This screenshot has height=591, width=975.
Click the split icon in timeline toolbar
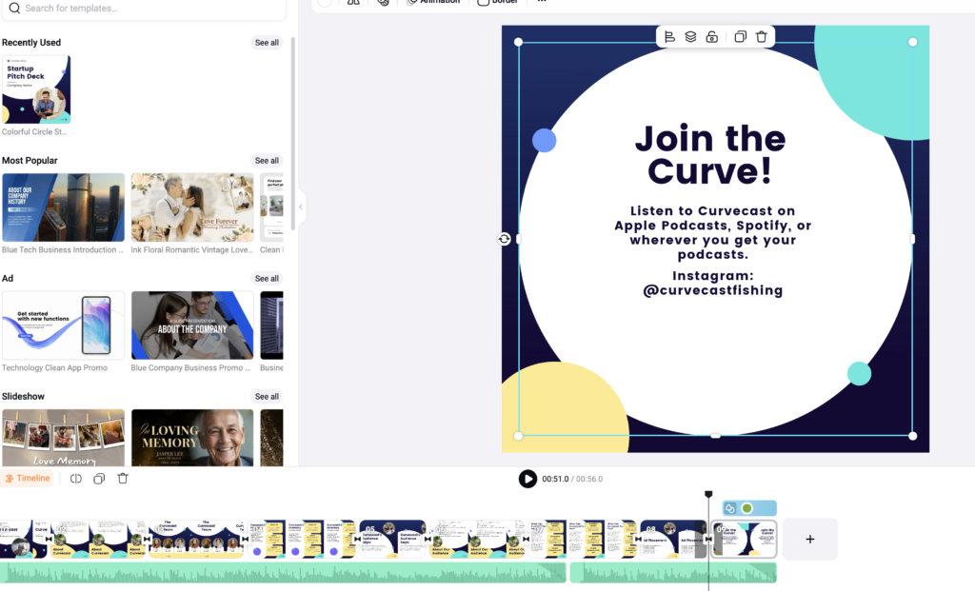76,479
